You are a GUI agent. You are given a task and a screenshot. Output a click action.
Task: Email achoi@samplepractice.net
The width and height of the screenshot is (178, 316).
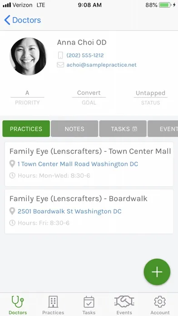coord(102,65)
